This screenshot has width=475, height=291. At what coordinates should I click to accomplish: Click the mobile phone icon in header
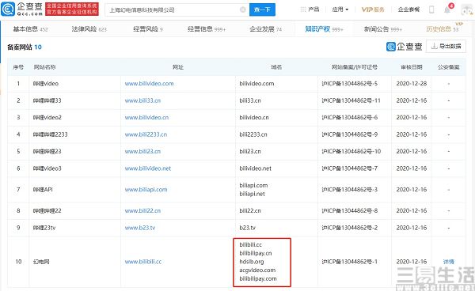tap(431, 9)
